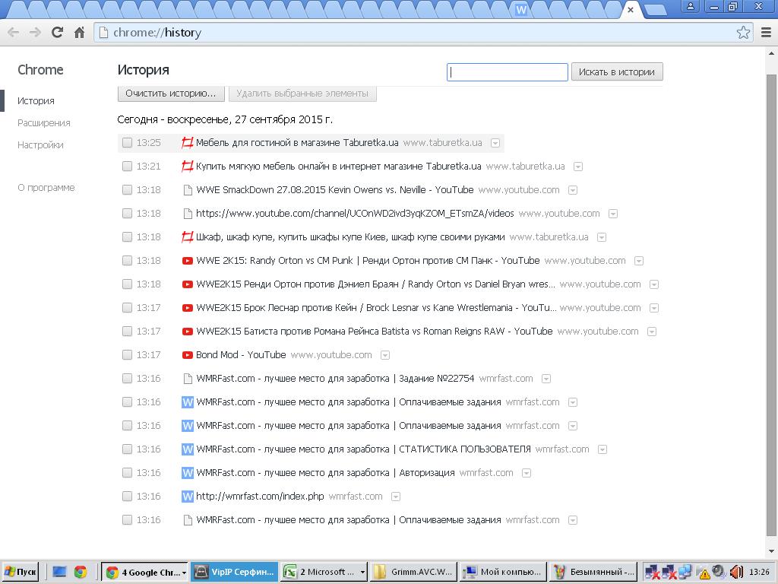Switch to VipIP Серфин taskbar window

click(234, 572)
